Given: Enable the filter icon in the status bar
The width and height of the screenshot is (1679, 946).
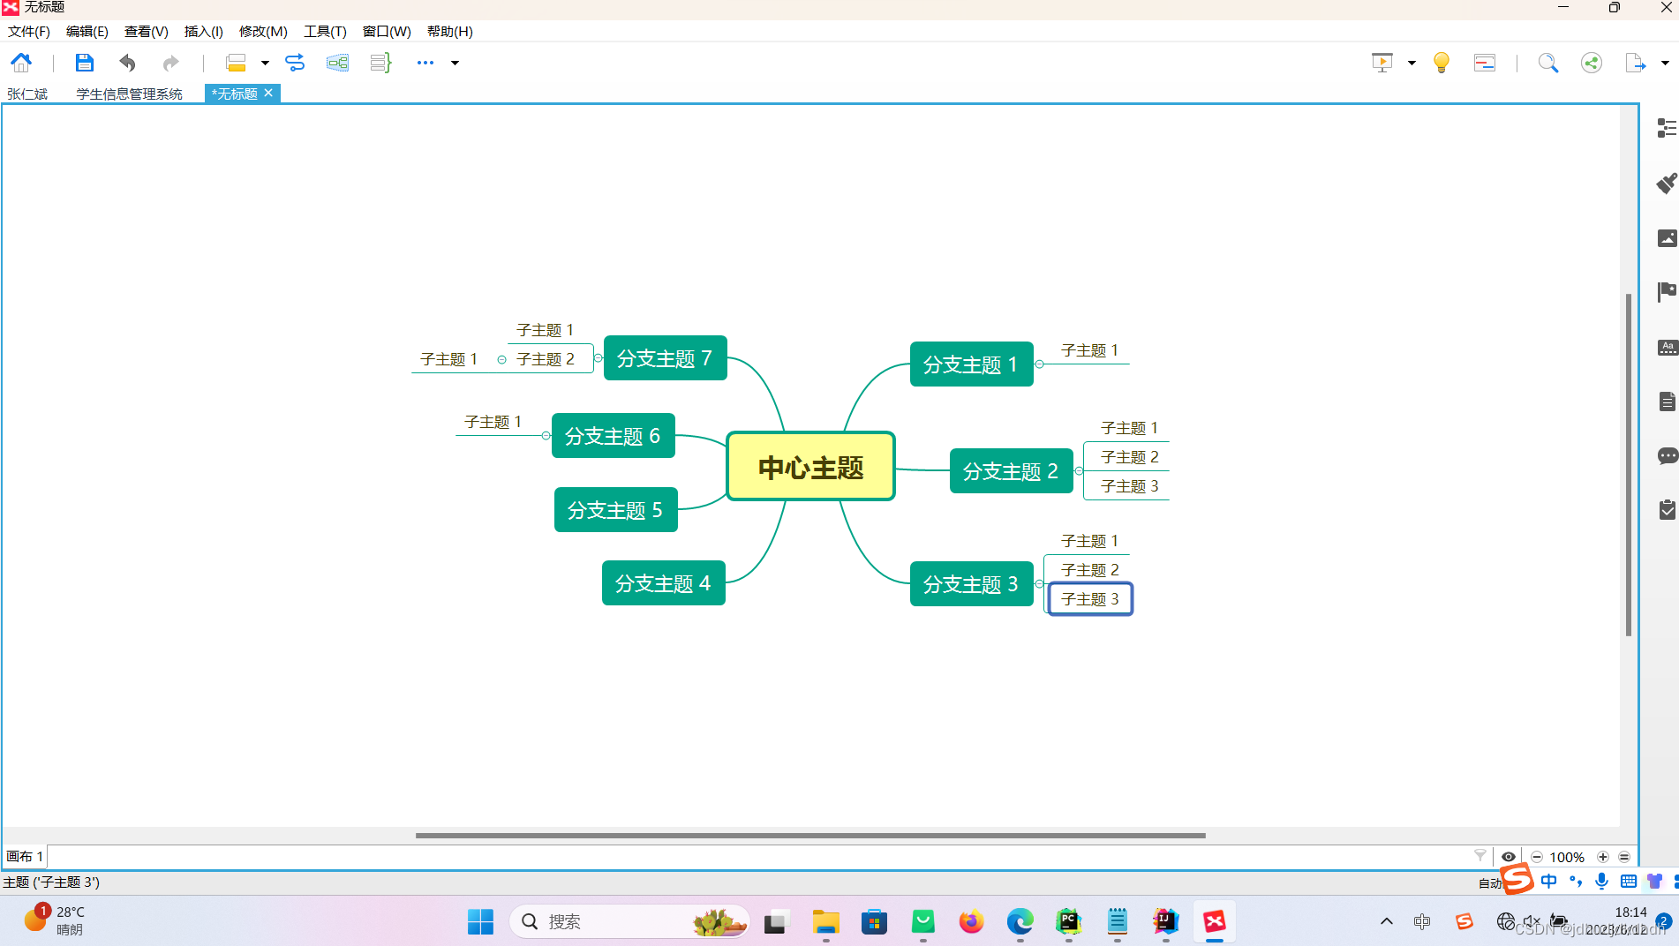Looking at the screenshot, I should click(x=1479, y=855).
